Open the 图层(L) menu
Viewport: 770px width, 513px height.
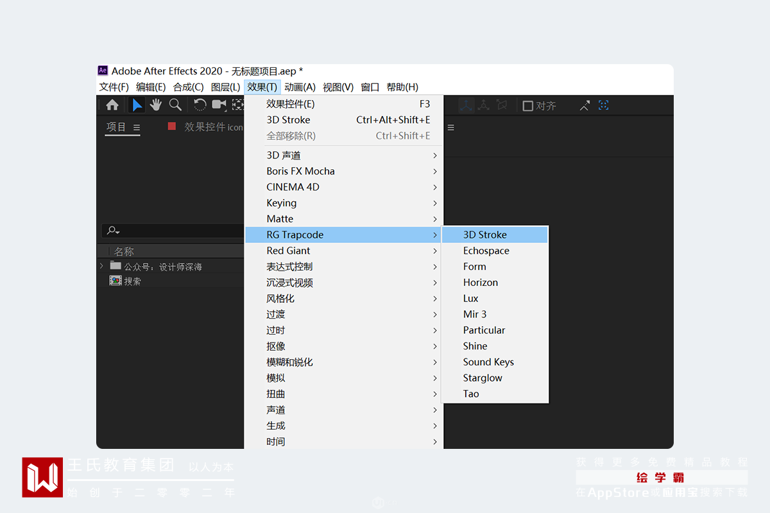point(226,87)
